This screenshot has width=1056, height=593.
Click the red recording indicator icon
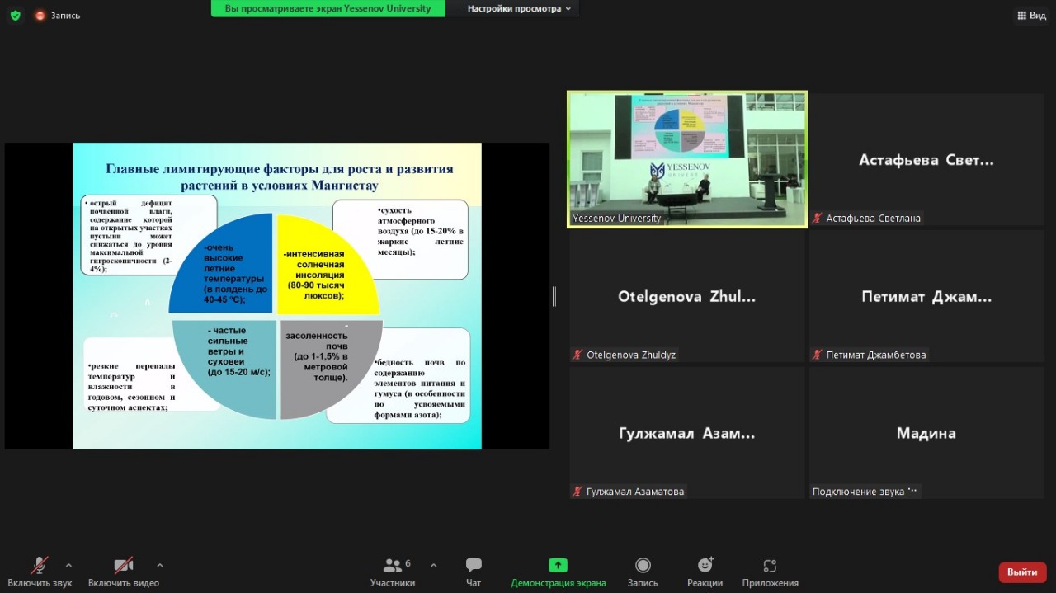pos(40,16)
